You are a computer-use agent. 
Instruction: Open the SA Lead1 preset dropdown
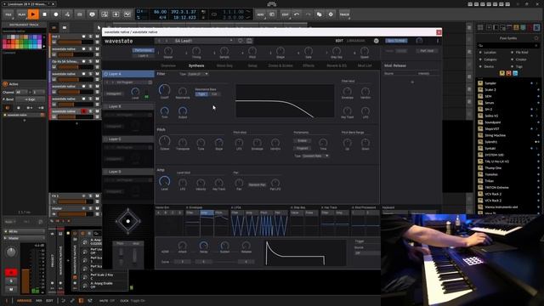[203, 41]
